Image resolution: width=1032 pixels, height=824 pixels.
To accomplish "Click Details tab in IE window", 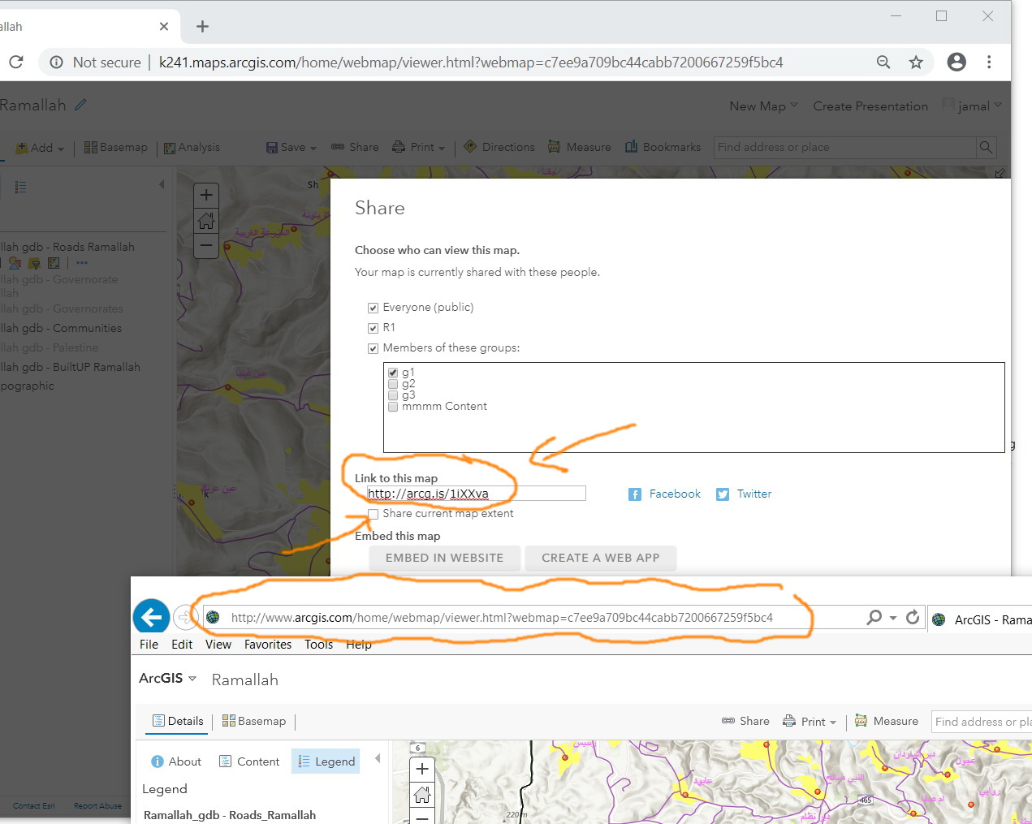I will coord(178,721).
